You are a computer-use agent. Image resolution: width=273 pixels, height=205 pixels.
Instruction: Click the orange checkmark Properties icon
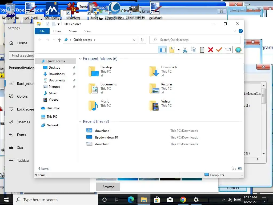pyautogui.click(x=219, y=50)
